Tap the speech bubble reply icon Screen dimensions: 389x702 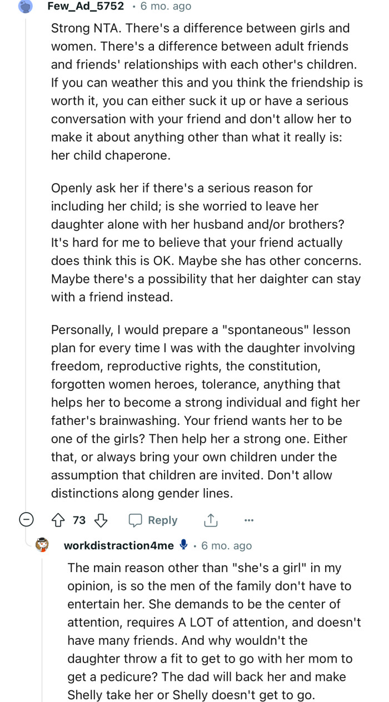pos(136,520)
